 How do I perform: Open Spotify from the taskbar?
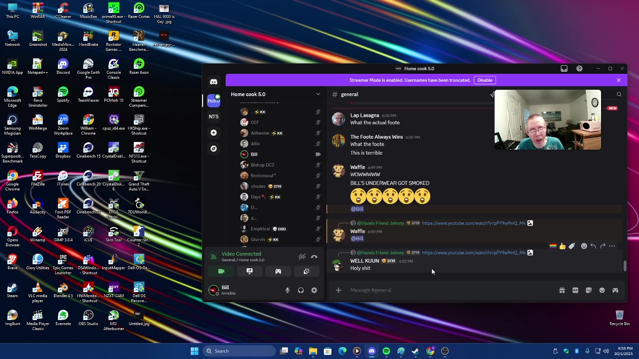coord(386,351)
